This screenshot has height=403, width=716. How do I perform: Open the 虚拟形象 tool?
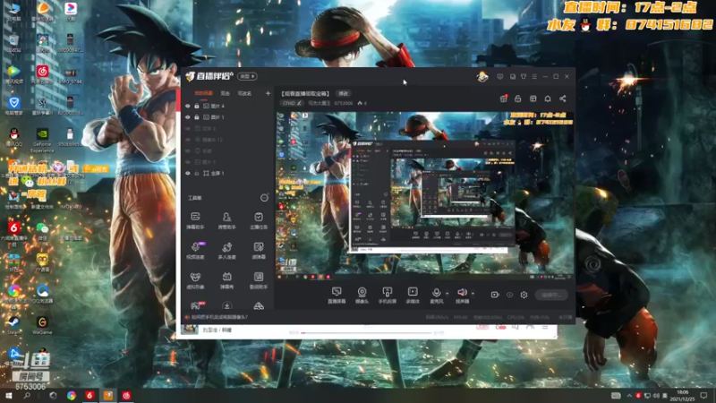pos(195,280)
